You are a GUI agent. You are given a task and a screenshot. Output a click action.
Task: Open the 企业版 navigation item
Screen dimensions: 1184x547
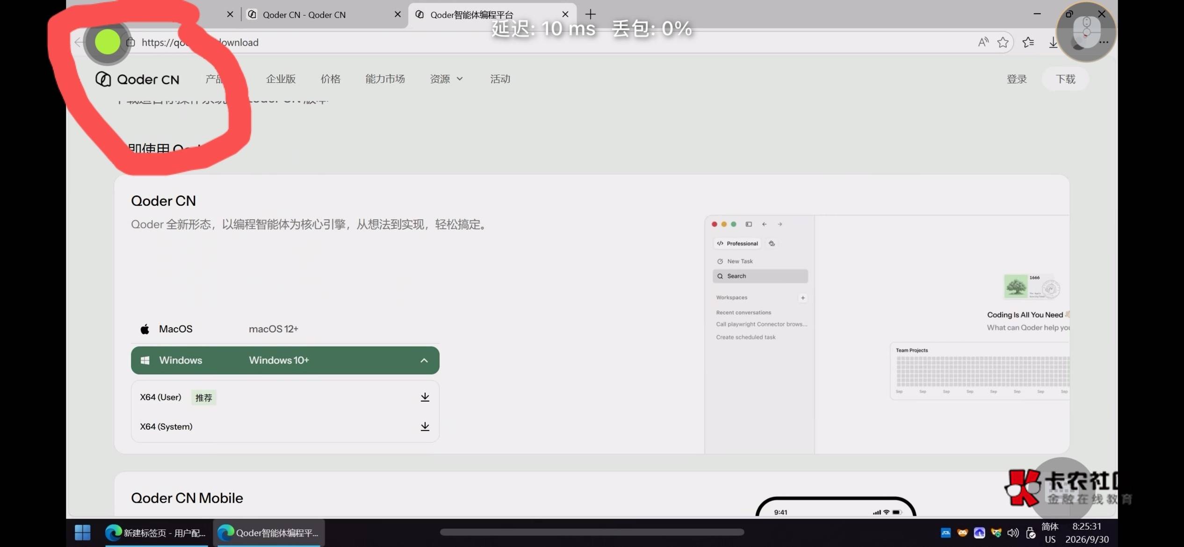281,79
